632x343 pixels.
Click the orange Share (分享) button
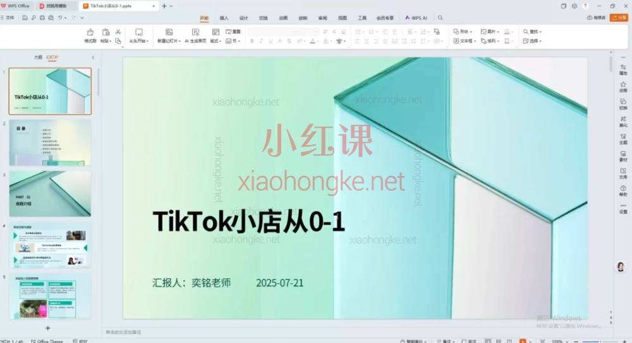pyautogui.click(x=619, y=18)
